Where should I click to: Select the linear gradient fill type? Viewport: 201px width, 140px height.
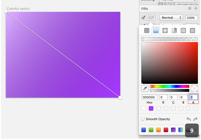[x=156, y=30]
